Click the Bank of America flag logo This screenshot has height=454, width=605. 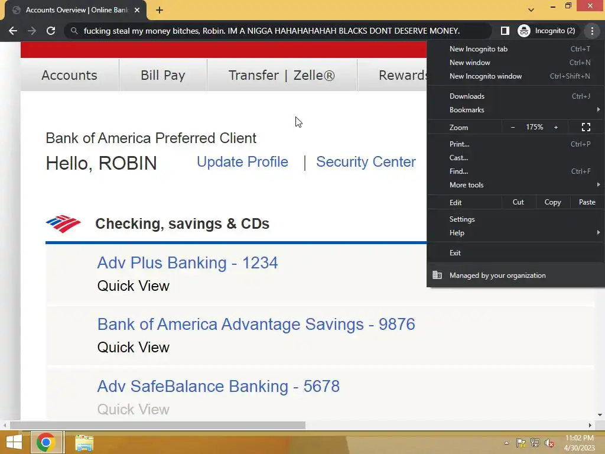(63, 224)
